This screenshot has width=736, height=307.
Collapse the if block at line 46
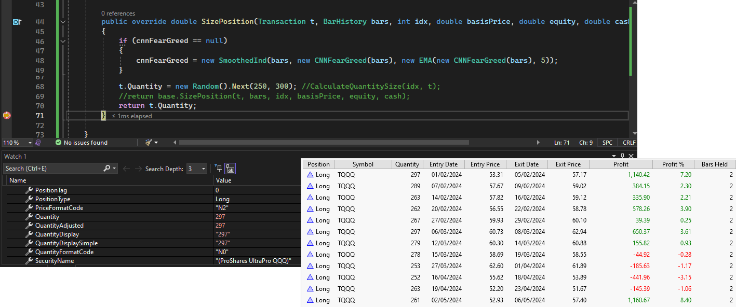(63, 41)
